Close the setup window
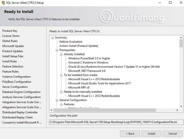This screenshot has width=184, height=139. tap(181, 3)
